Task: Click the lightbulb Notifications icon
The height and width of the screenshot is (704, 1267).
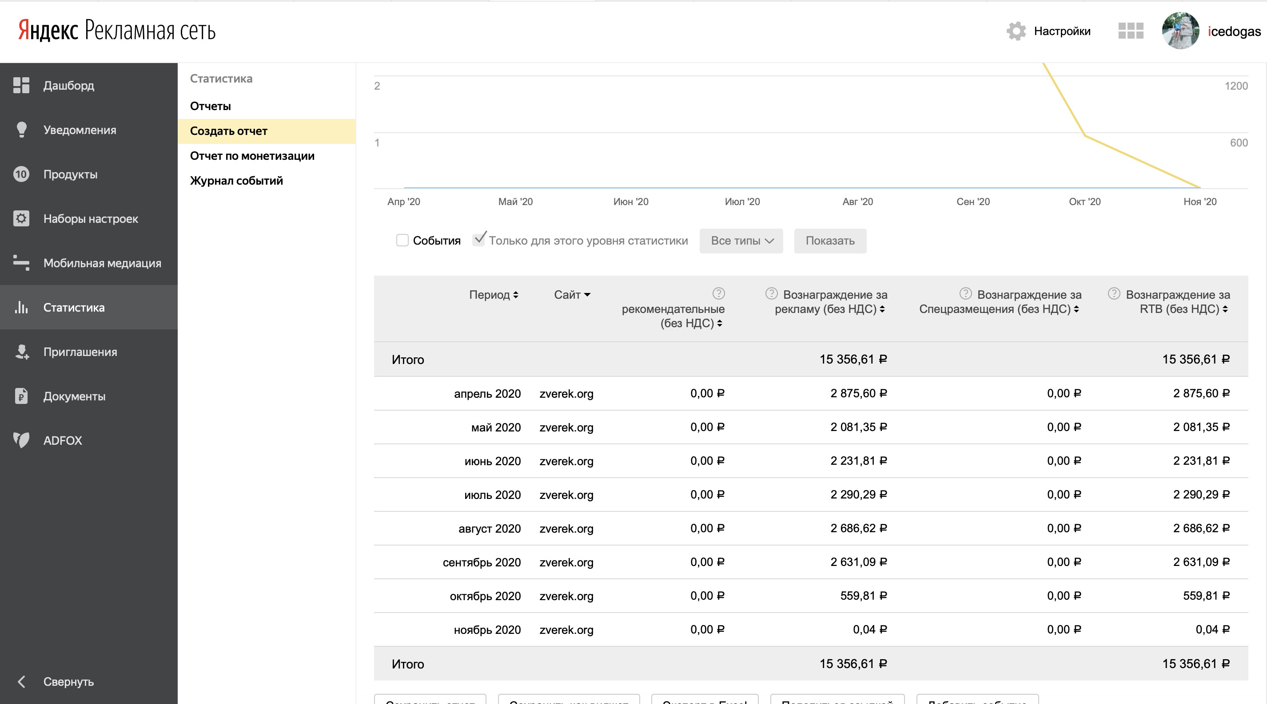Action: point(21,130)
